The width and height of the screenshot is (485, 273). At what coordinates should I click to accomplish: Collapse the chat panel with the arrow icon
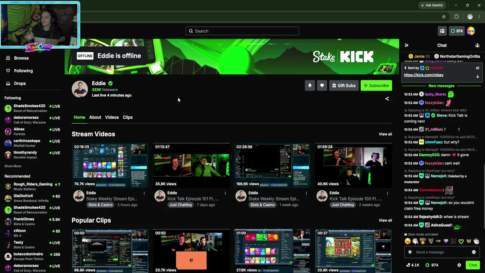click(x=407, y=45)
